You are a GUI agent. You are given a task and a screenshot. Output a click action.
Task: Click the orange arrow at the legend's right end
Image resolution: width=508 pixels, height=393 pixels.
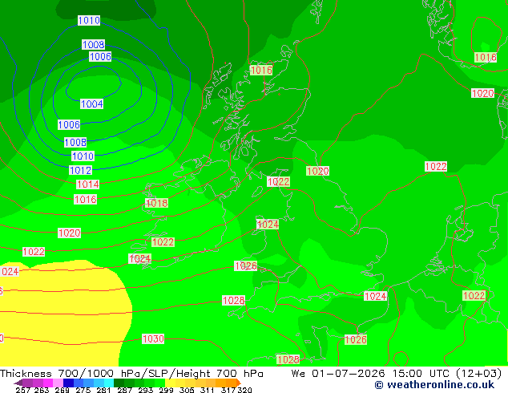[x=239, y=383]
